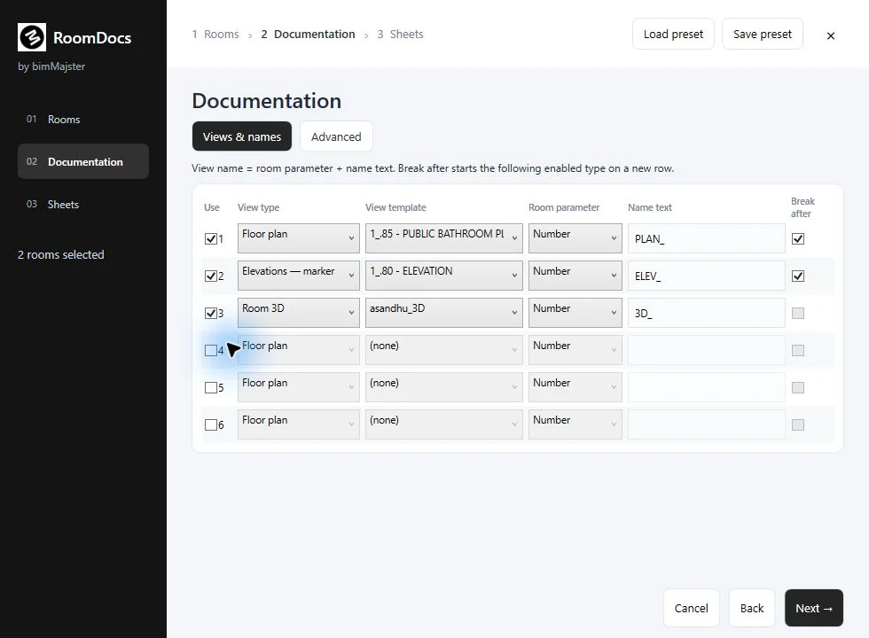869x638 pixels.
Task: Open the PUBLIC BATHROOM view template dropdown
Action: click(443, 238)
